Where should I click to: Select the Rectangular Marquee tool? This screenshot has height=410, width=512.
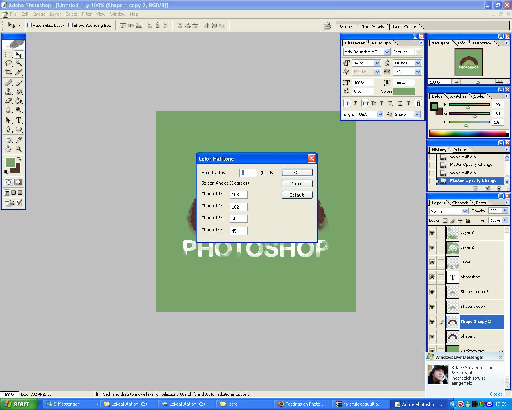[8, 54]
